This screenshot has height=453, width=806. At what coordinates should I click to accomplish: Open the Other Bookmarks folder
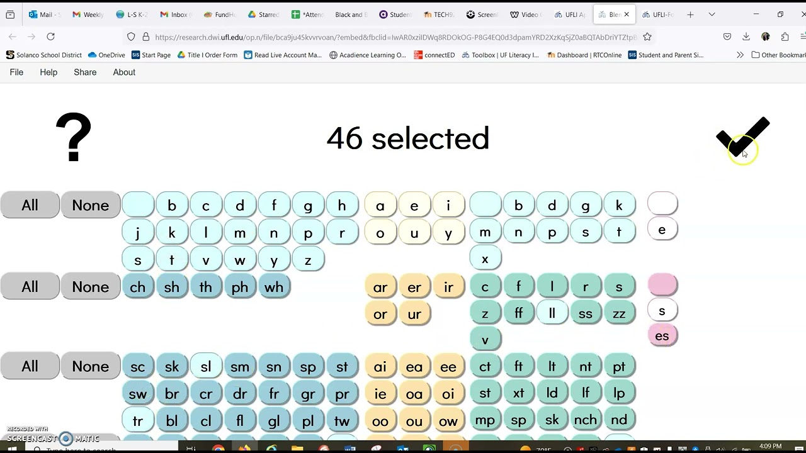(778, 55)
